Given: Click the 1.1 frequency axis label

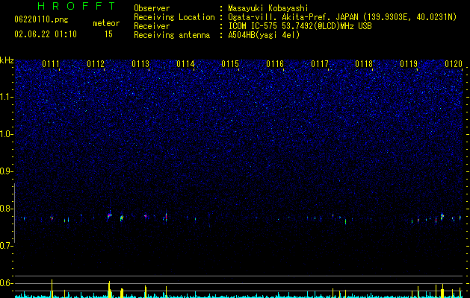Looking at the screenshot, I should [x=7, y=97].
